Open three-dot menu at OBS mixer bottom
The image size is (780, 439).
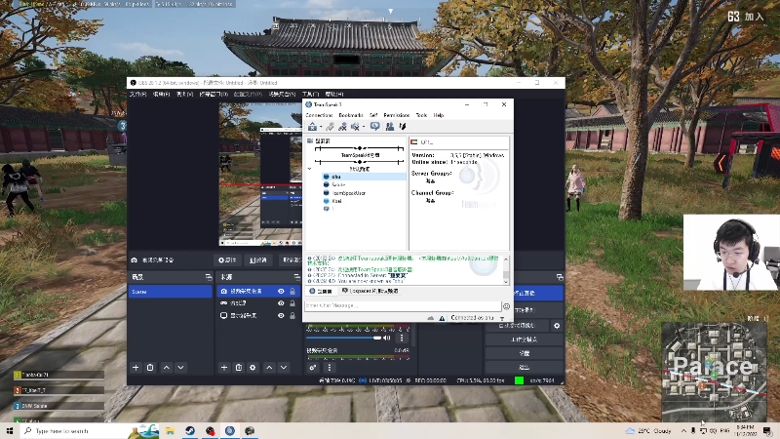pos(330,368)
